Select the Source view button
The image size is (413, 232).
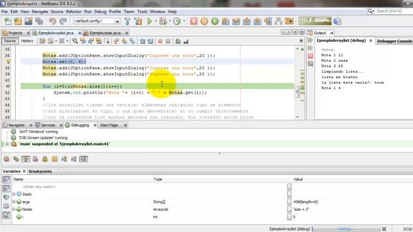point(10,41)
